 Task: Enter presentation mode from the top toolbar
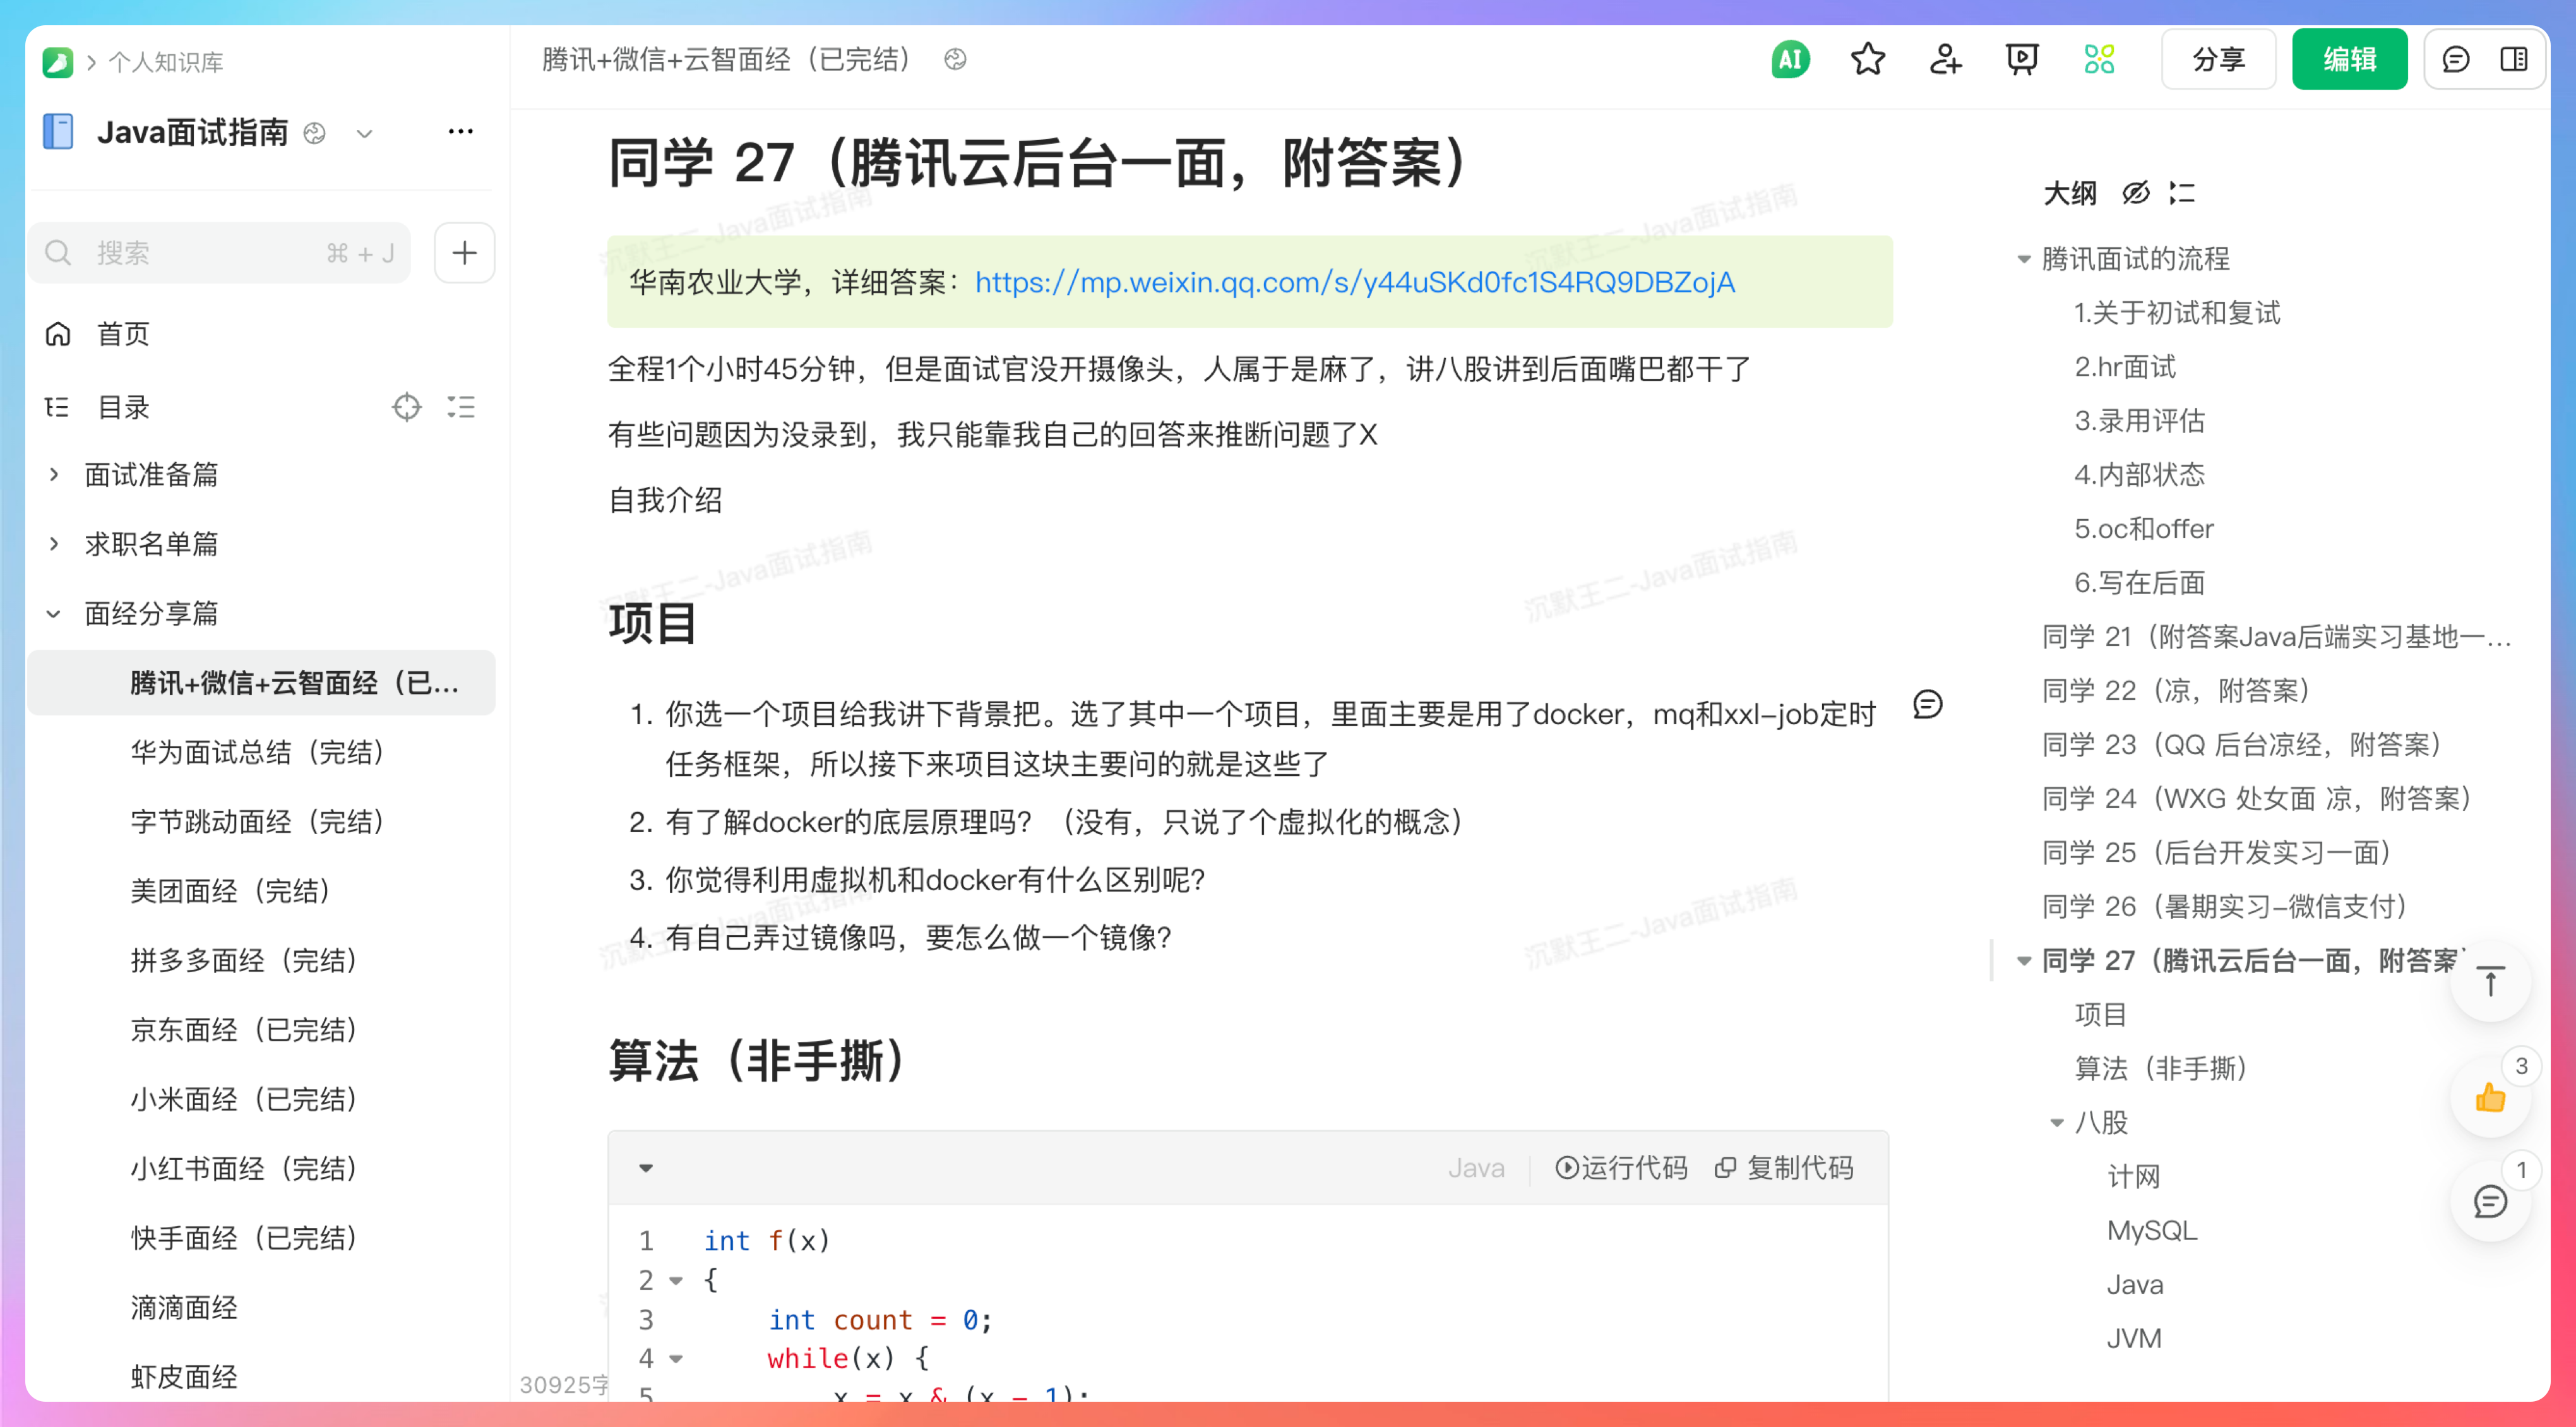tap(2022, 60)
